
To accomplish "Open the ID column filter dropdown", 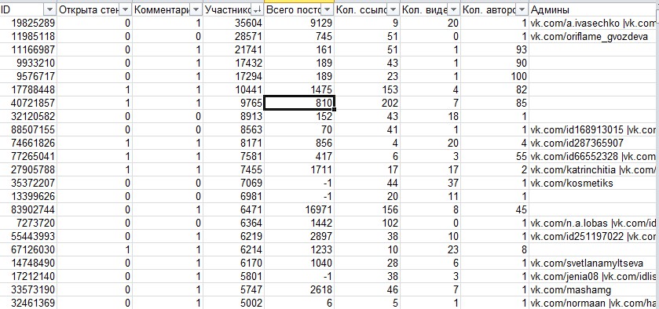I will (x=50, y=9).
